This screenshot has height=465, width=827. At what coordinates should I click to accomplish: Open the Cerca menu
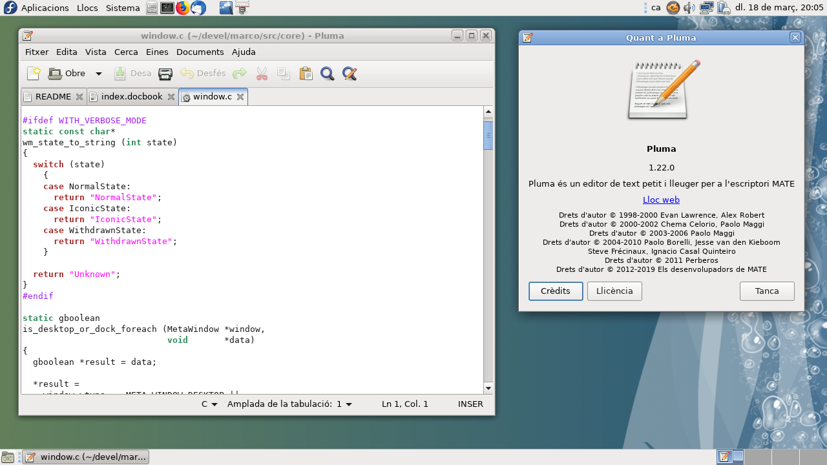click(126, 52)
